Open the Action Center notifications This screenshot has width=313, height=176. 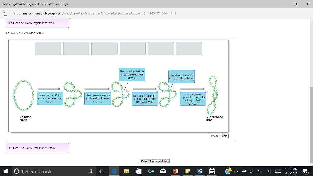point(305,171)
